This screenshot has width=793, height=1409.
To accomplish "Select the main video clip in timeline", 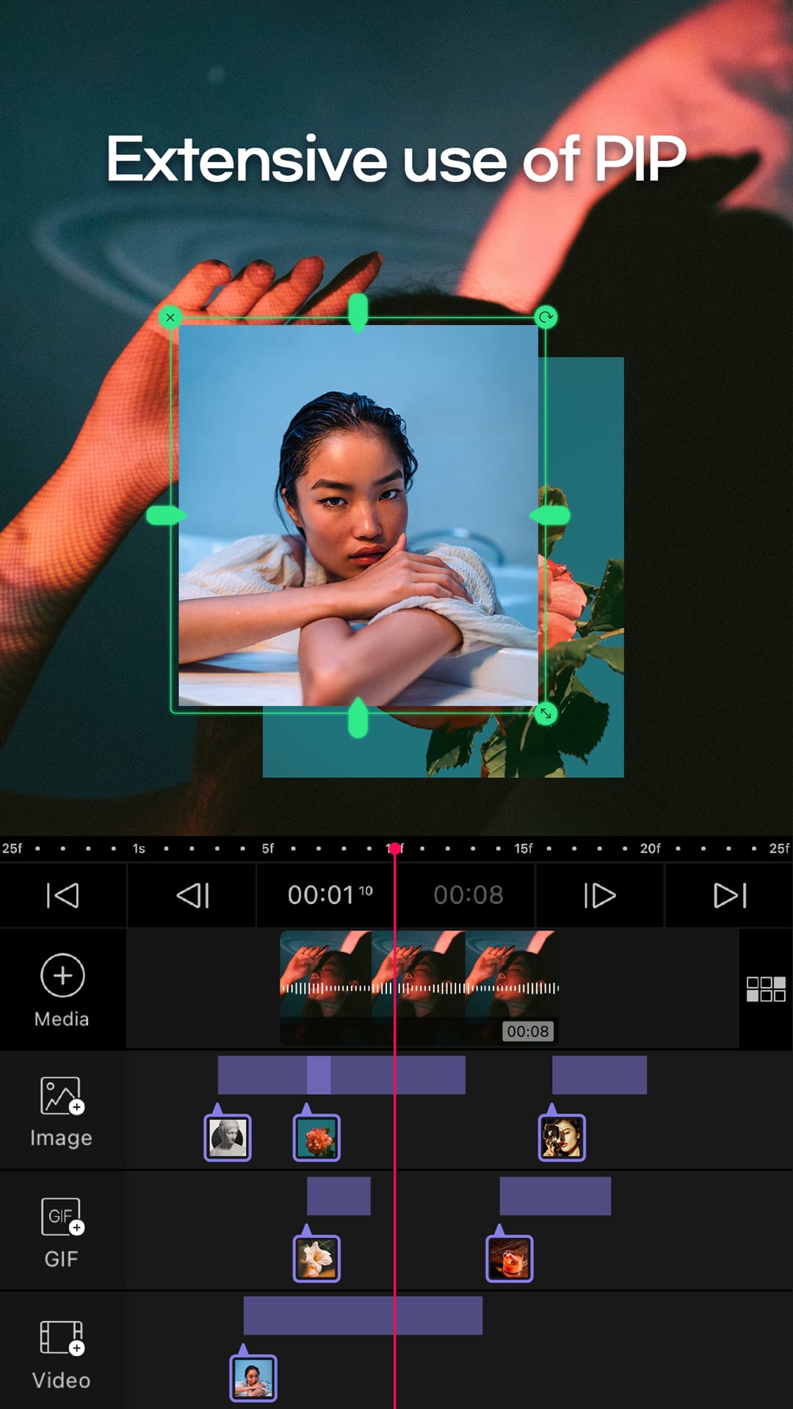I will (x=419, y=988).
